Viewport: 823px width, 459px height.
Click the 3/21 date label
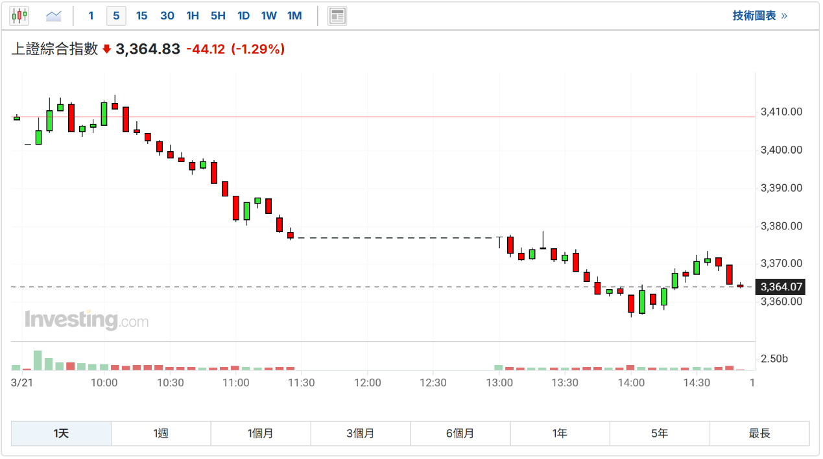[x=22, y=383]
